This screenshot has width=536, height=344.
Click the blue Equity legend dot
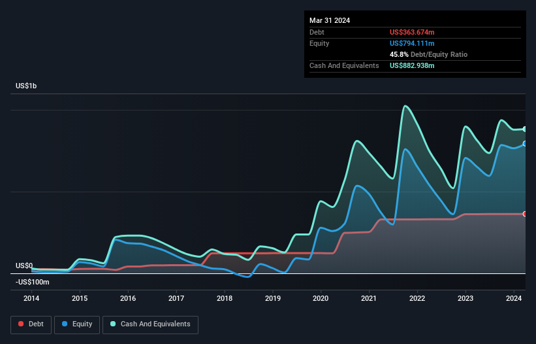tap(65, 324)
